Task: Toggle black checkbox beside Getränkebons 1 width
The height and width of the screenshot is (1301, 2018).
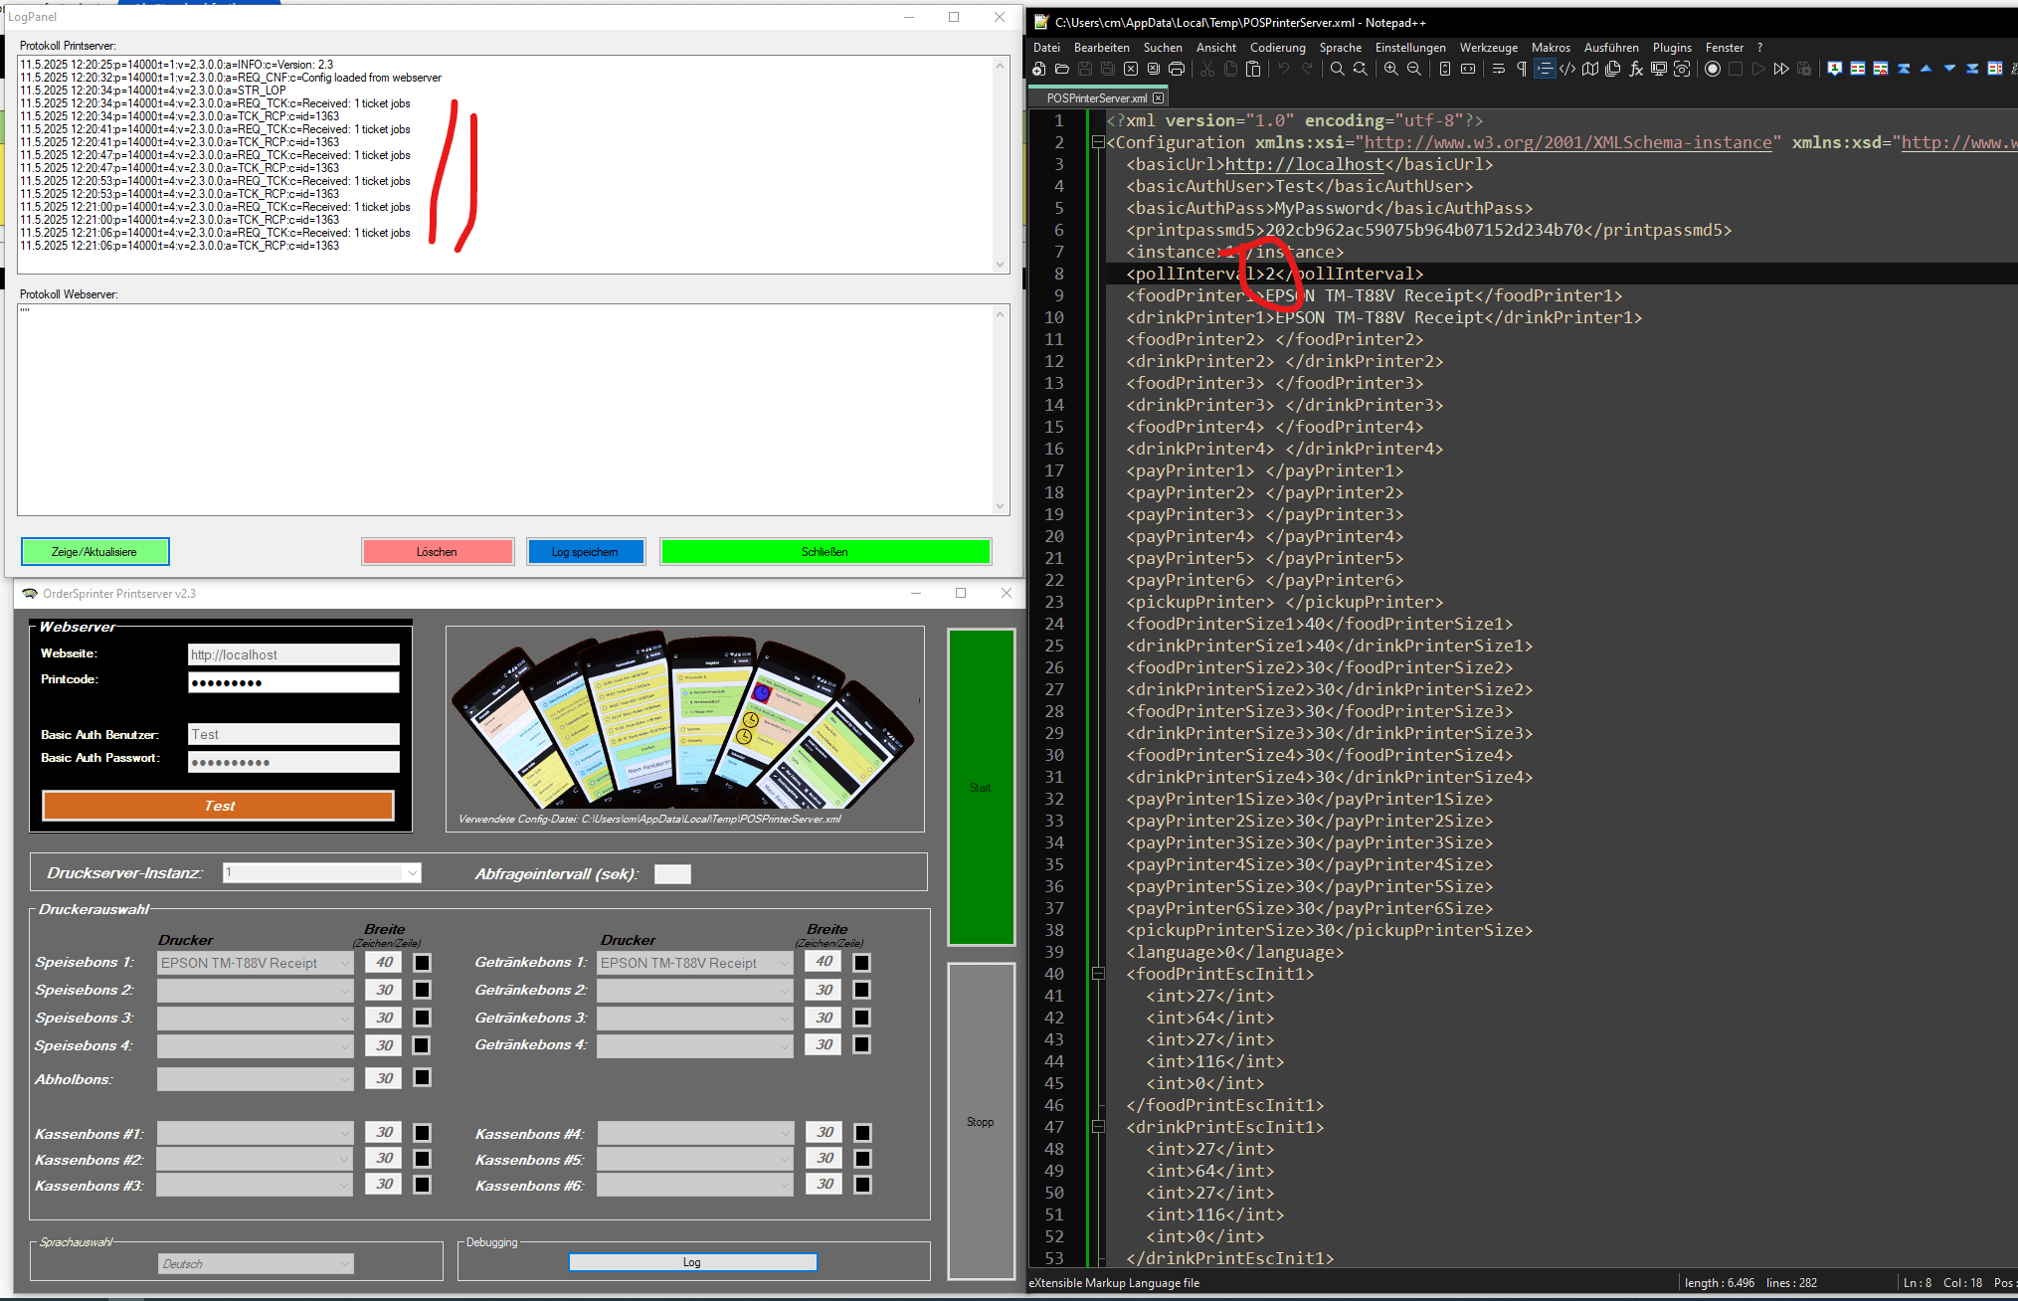Action: (x=861, y=963)
